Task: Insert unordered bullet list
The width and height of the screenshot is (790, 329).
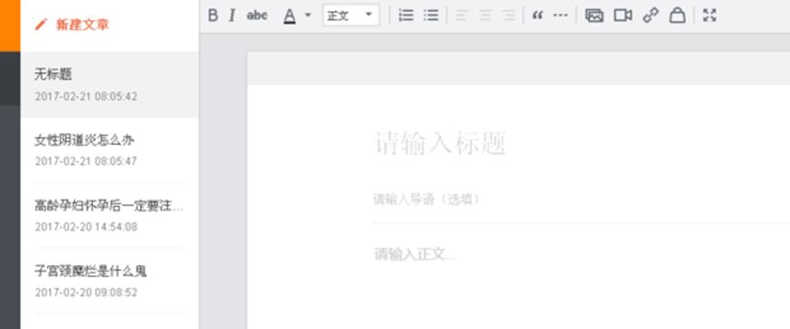Action: [431, 15]
